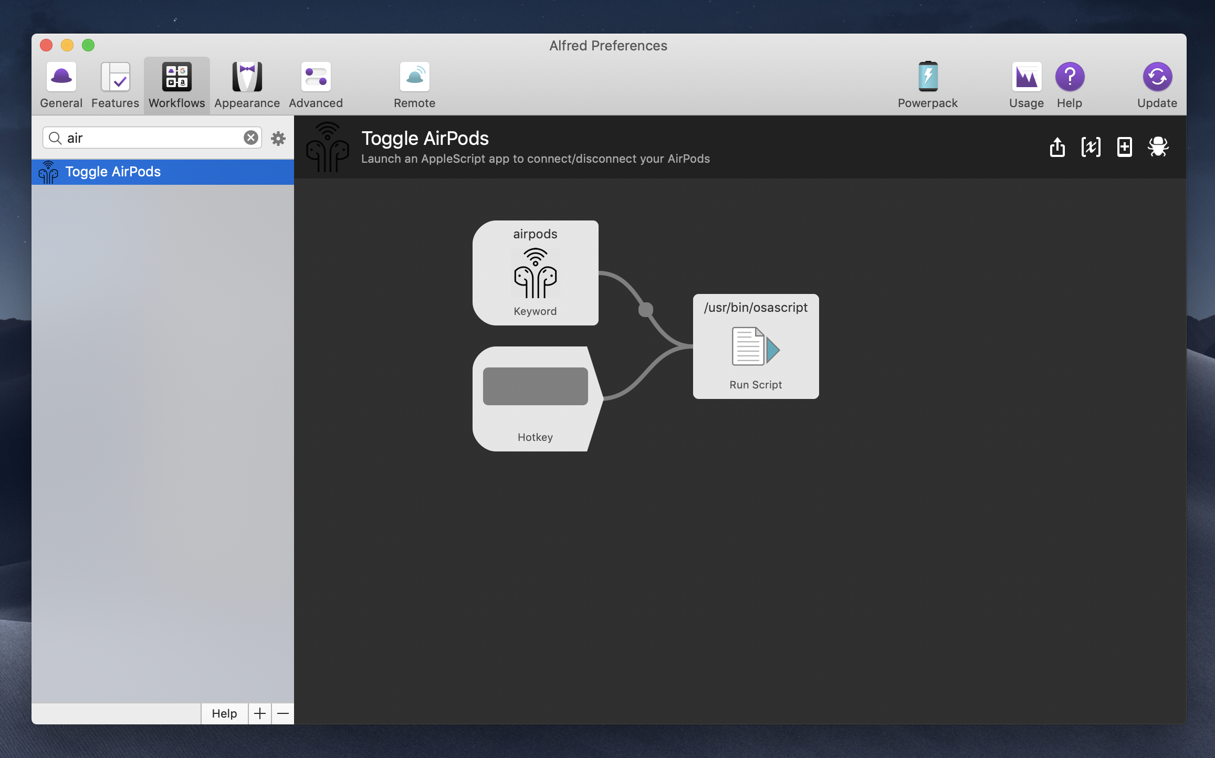Image resolution: width=1215 pixels, height=758 pixels.
Task: Click the Help button below workflow list
Action: coord(224,713)
